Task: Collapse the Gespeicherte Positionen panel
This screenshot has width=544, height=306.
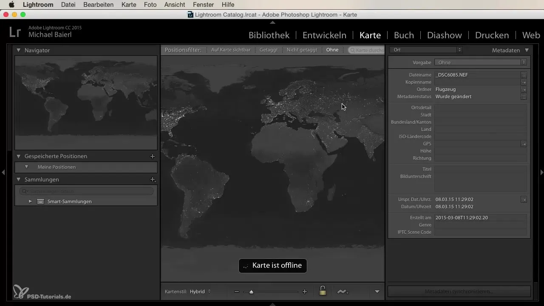Action: click(x=18, y=156)
